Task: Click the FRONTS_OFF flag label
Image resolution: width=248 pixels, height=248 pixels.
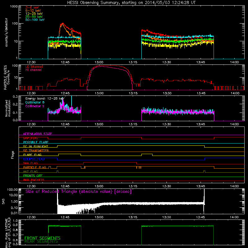Action: [33, 175]
